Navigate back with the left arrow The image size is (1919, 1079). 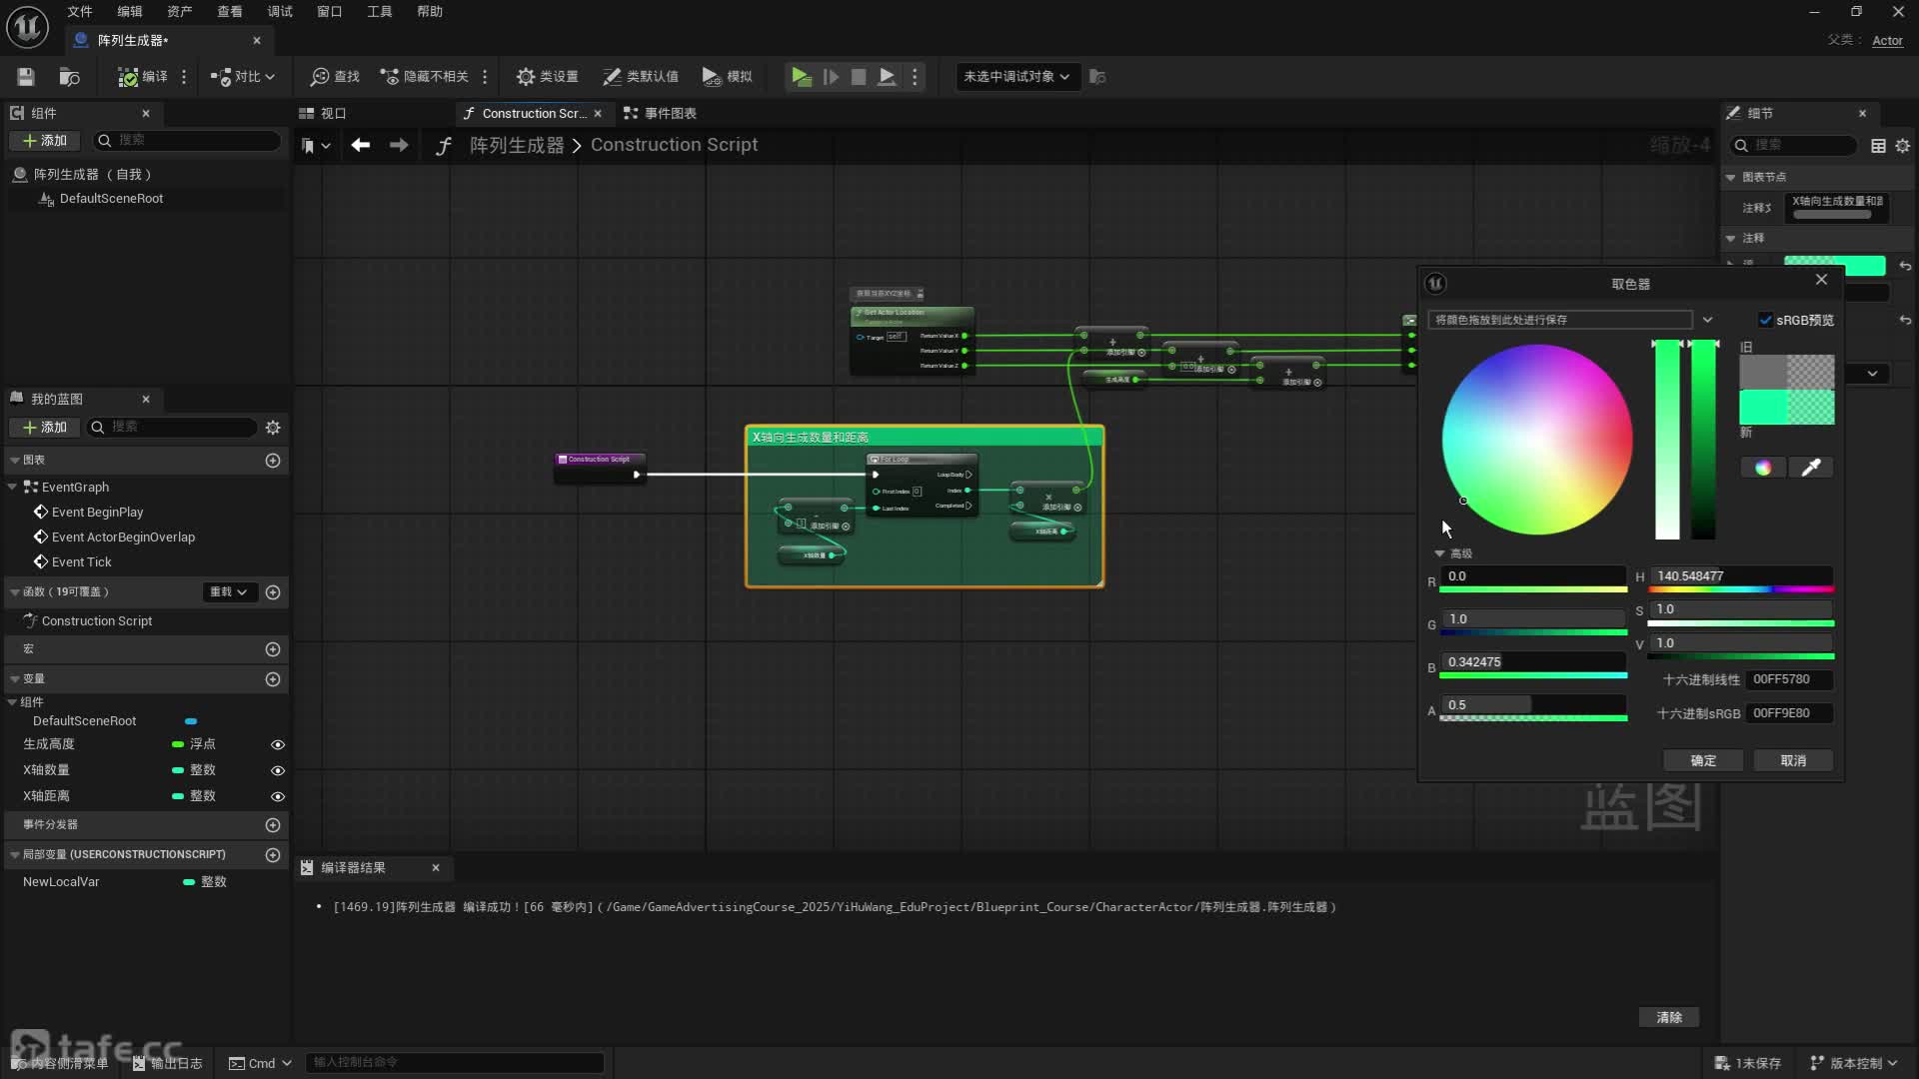coord(361,145)
